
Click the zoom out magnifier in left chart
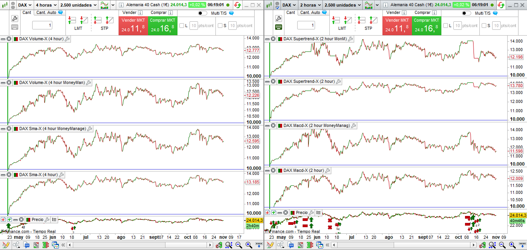pos(239,245)
